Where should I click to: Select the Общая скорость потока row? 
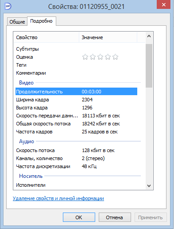point(76,124)
